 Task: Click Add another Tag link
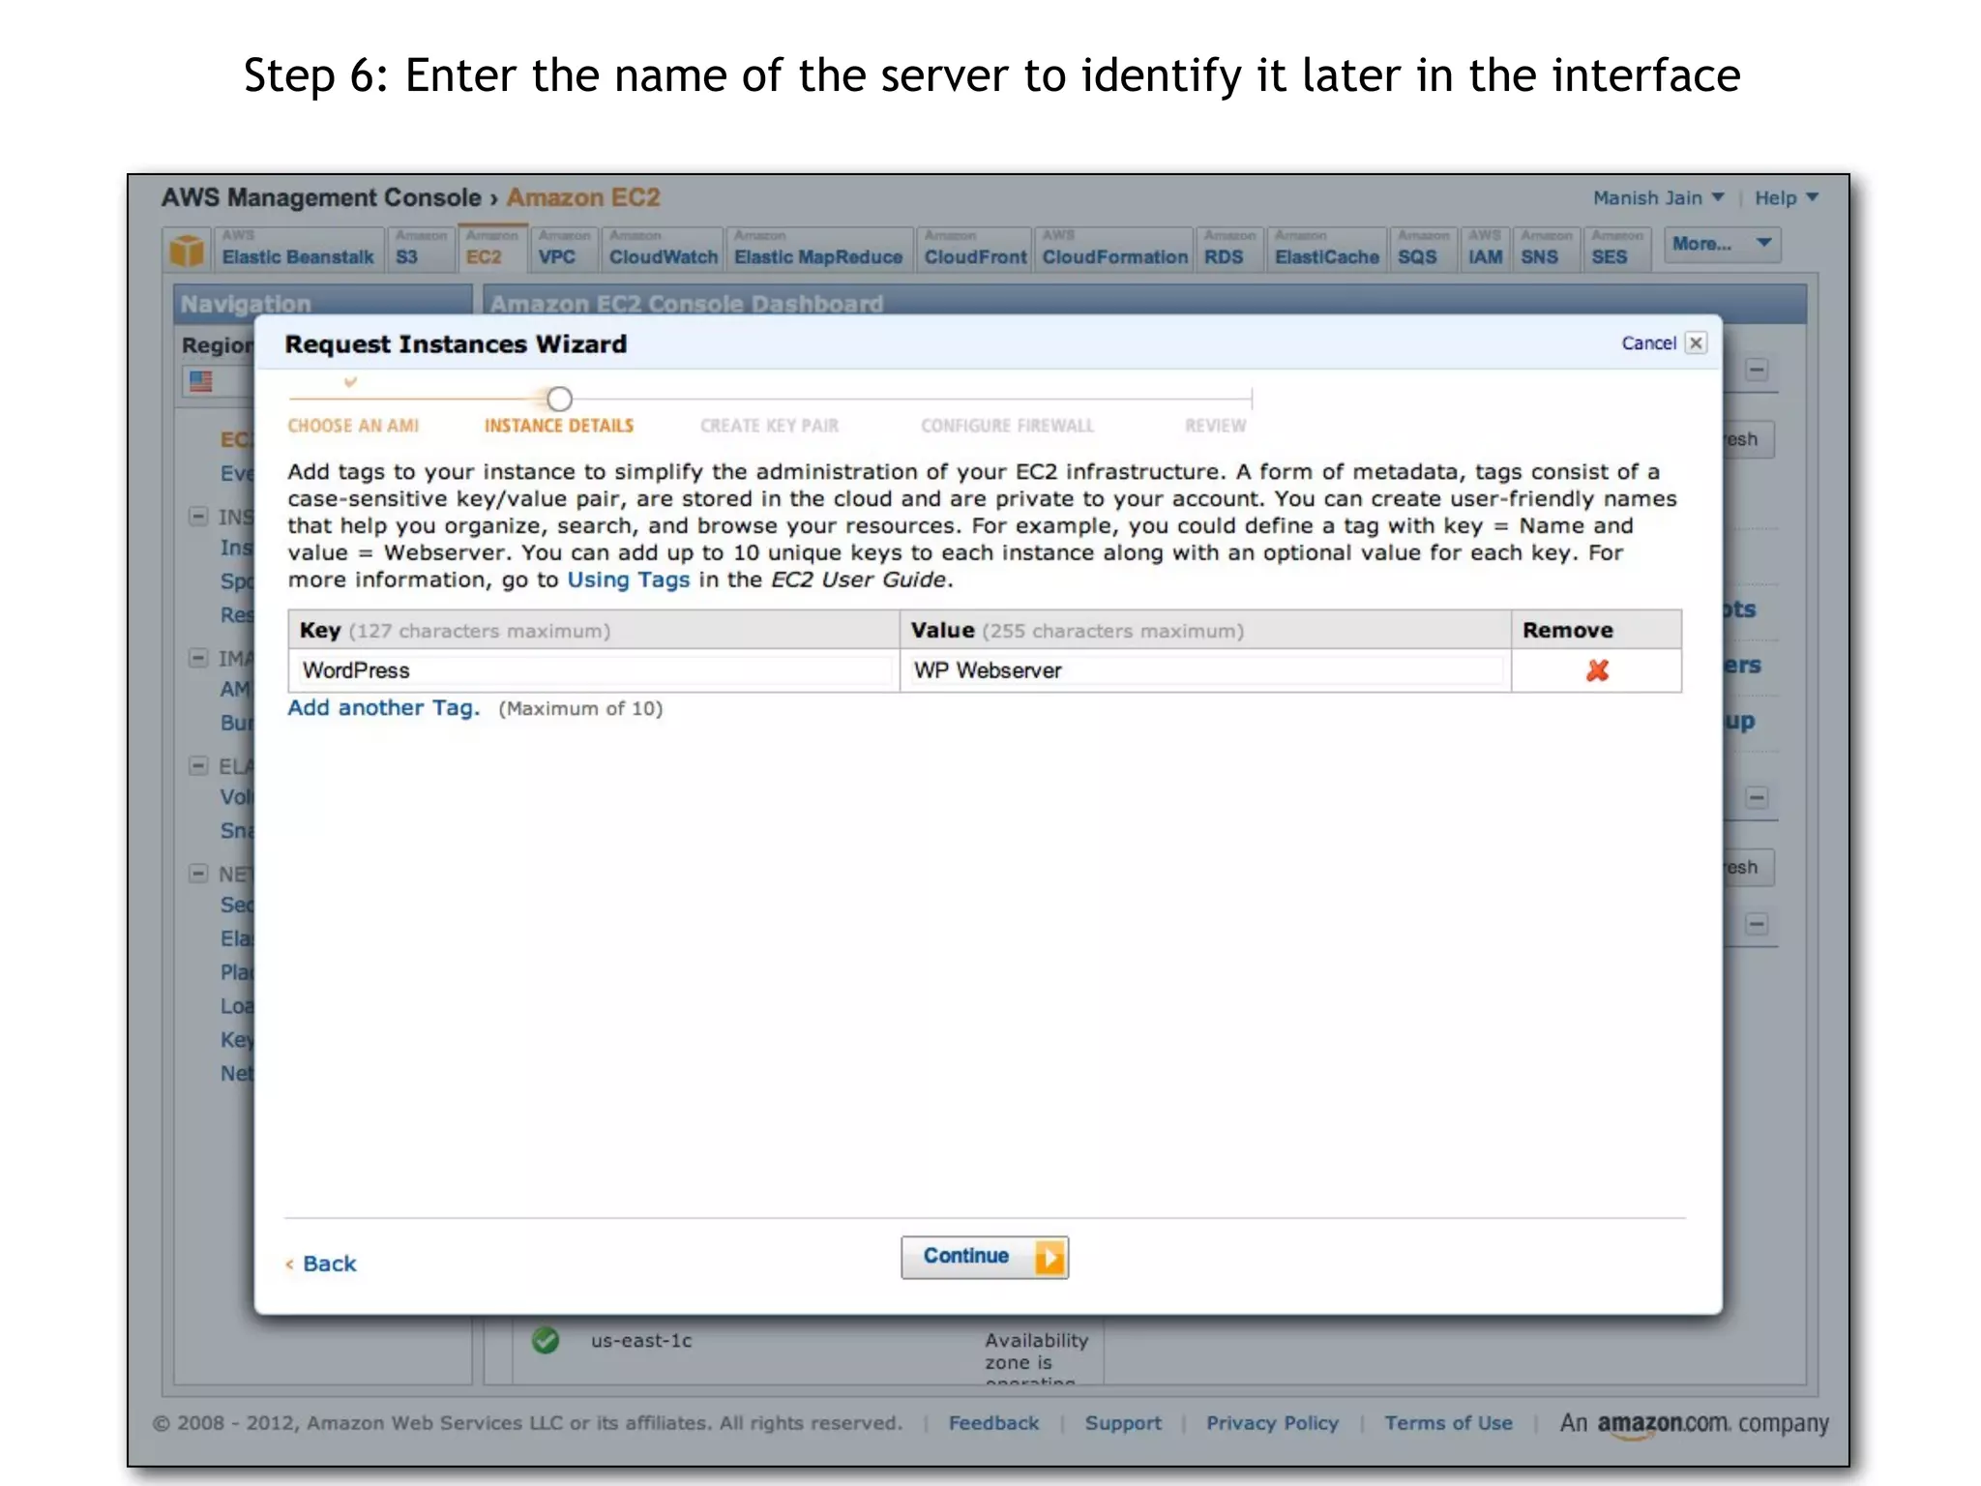click(383, 708)
